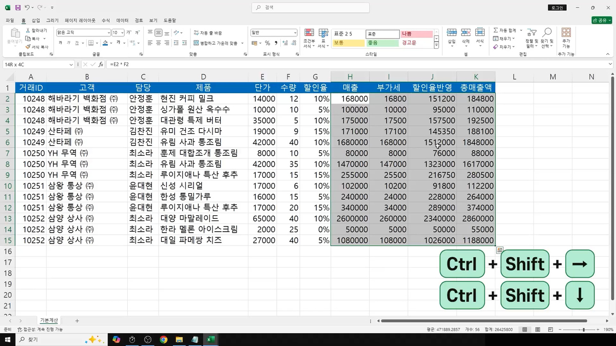Image resolution: width=616 pixels, height=346 pixels.
Task: Open the font size dropdown
Action: pos(122,32)
